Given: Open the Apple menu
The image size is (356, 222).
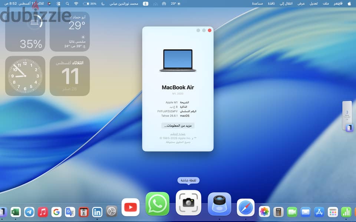Looking at the screenshot, I should pyautogui.click(x=349, y=4).
